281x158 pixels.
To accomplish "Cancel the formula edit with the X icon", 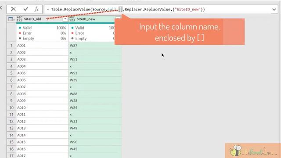I will tap(13, 9).
